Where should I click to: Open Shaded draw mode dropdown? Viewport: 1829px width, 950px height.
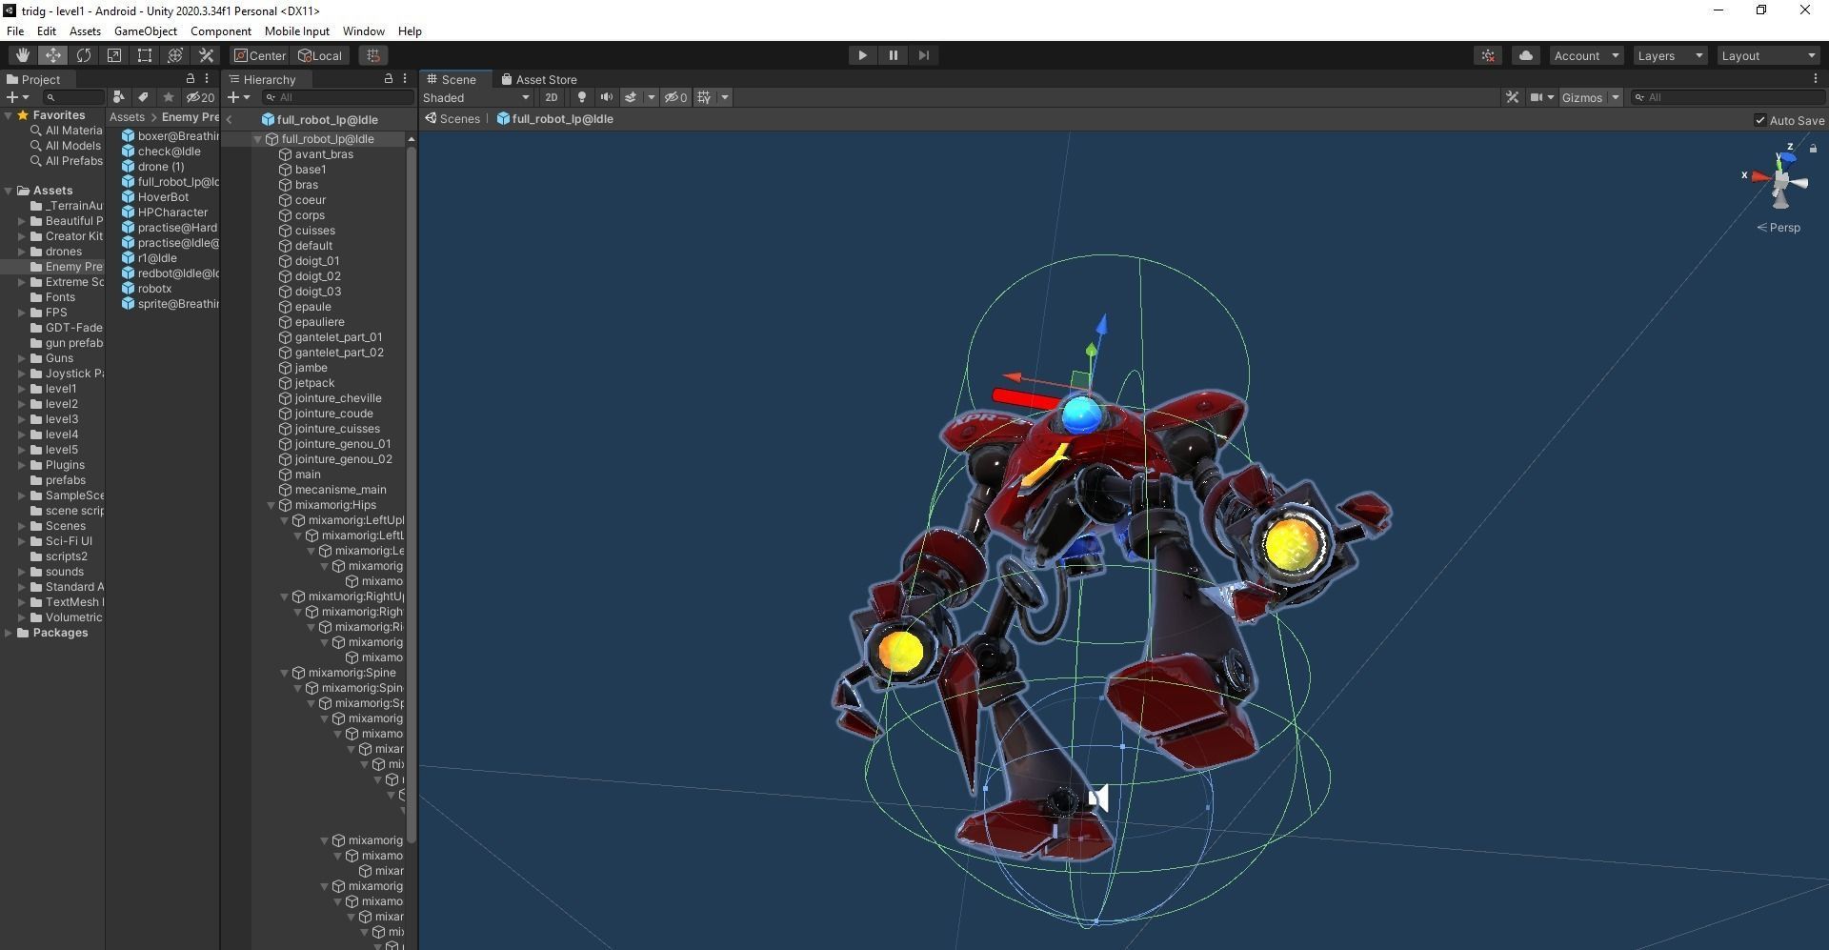(476, 97)
